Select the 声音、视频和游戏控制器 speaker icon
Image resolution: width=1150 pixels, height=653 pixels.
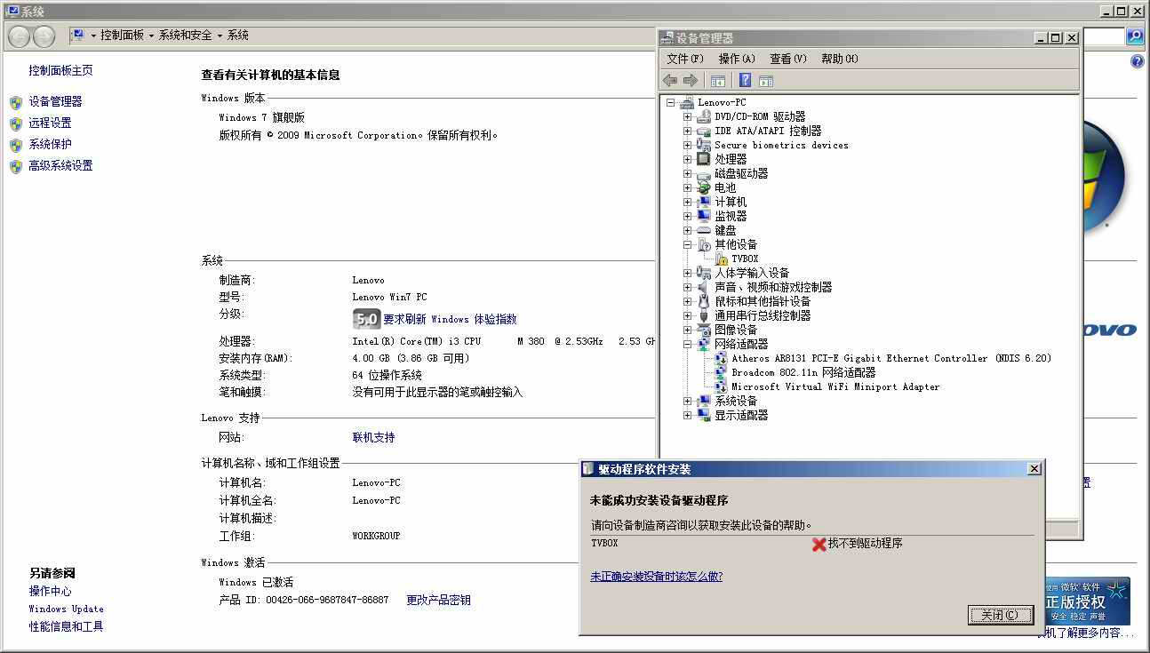704,287
